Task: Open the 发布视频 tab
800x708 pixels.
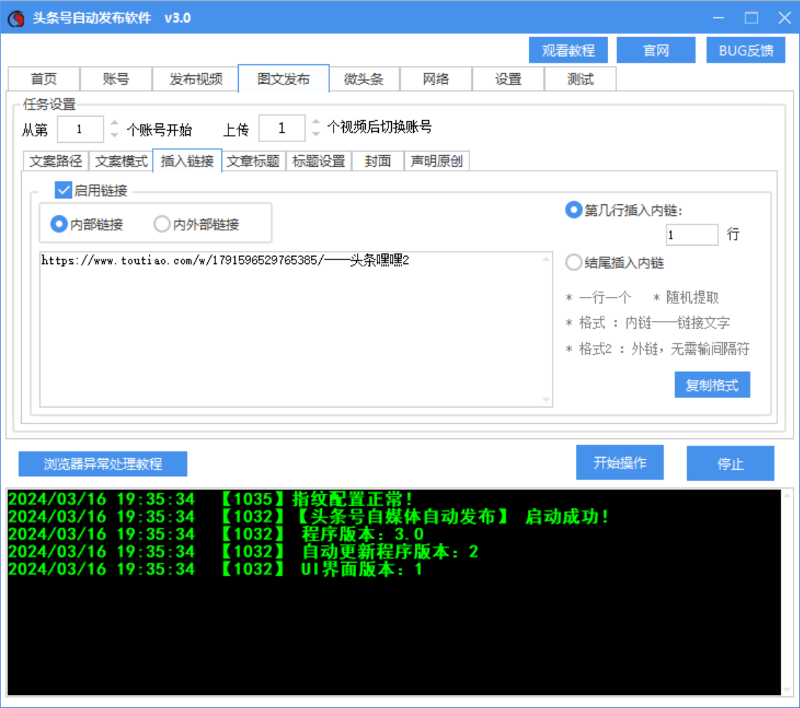Action: tap(196, 79)
